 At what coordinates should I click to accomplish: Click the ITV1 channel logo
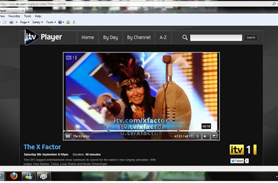pyautogui.click(x=243, y=149)
